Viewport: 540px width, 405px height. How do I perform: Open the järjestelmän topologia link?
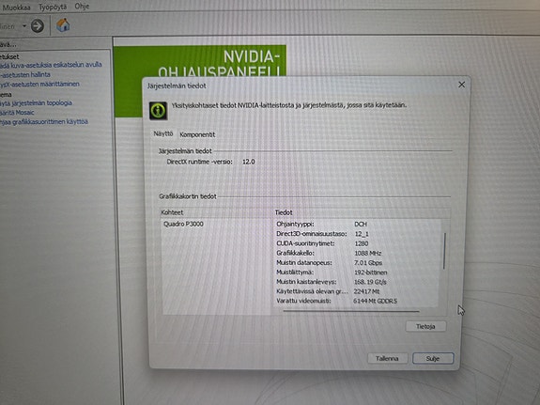point(36,102)
